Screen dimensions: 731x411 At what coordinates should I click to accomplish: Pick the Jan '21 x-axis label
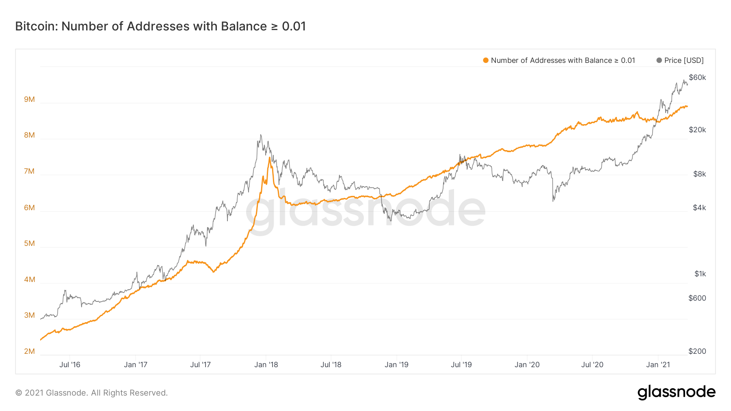658,365
